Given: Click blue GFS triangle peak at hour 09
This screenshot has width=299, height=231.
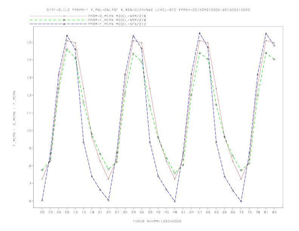Looking at the screenshot, I should [x=67, y=35].
